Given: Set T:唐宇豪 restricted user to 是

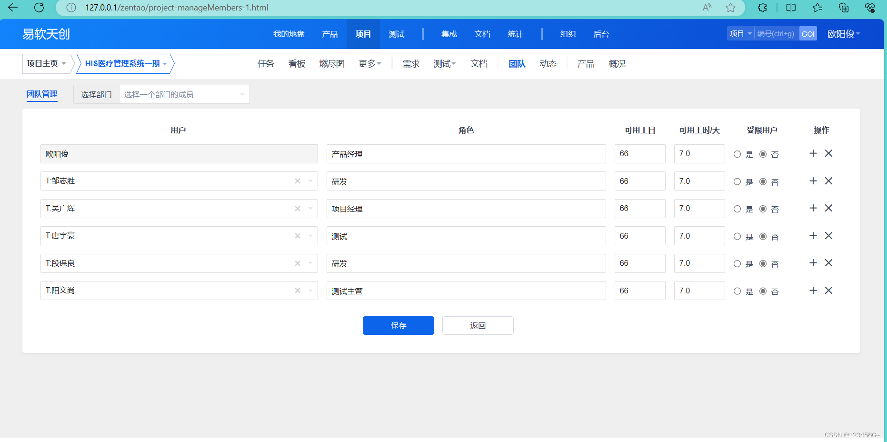Looking at the screenshot, I should pos(737,236).
